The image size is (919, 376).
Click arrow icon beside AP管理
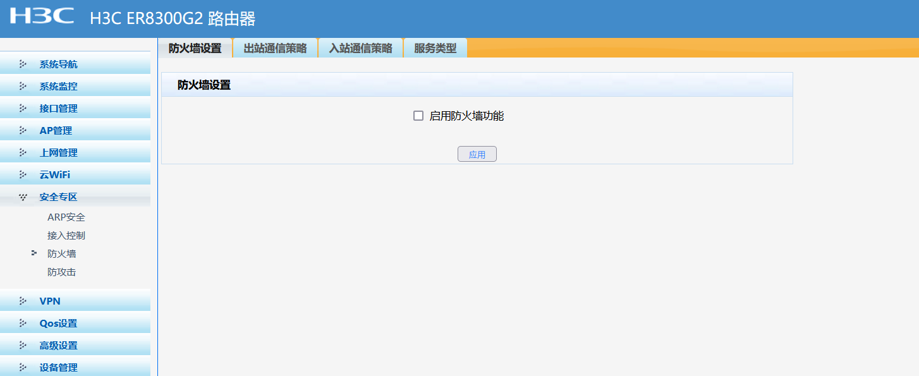[x=23, y=130]
